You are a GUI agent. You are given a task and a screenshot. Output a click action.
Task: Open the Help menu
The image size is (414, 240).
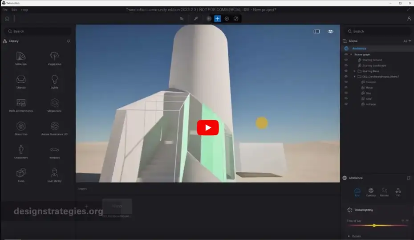pos(24,9)
